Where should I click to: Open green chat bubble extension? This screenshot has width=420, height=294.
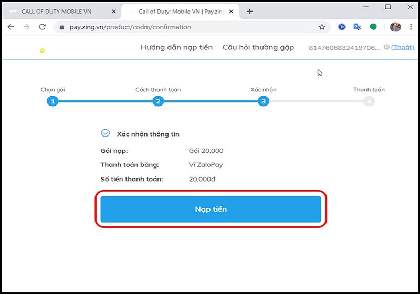tap(373, 27)
